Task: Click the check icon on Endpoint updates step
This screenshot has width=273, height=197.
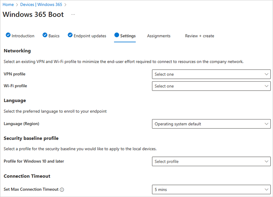Action: pos(70,35)
